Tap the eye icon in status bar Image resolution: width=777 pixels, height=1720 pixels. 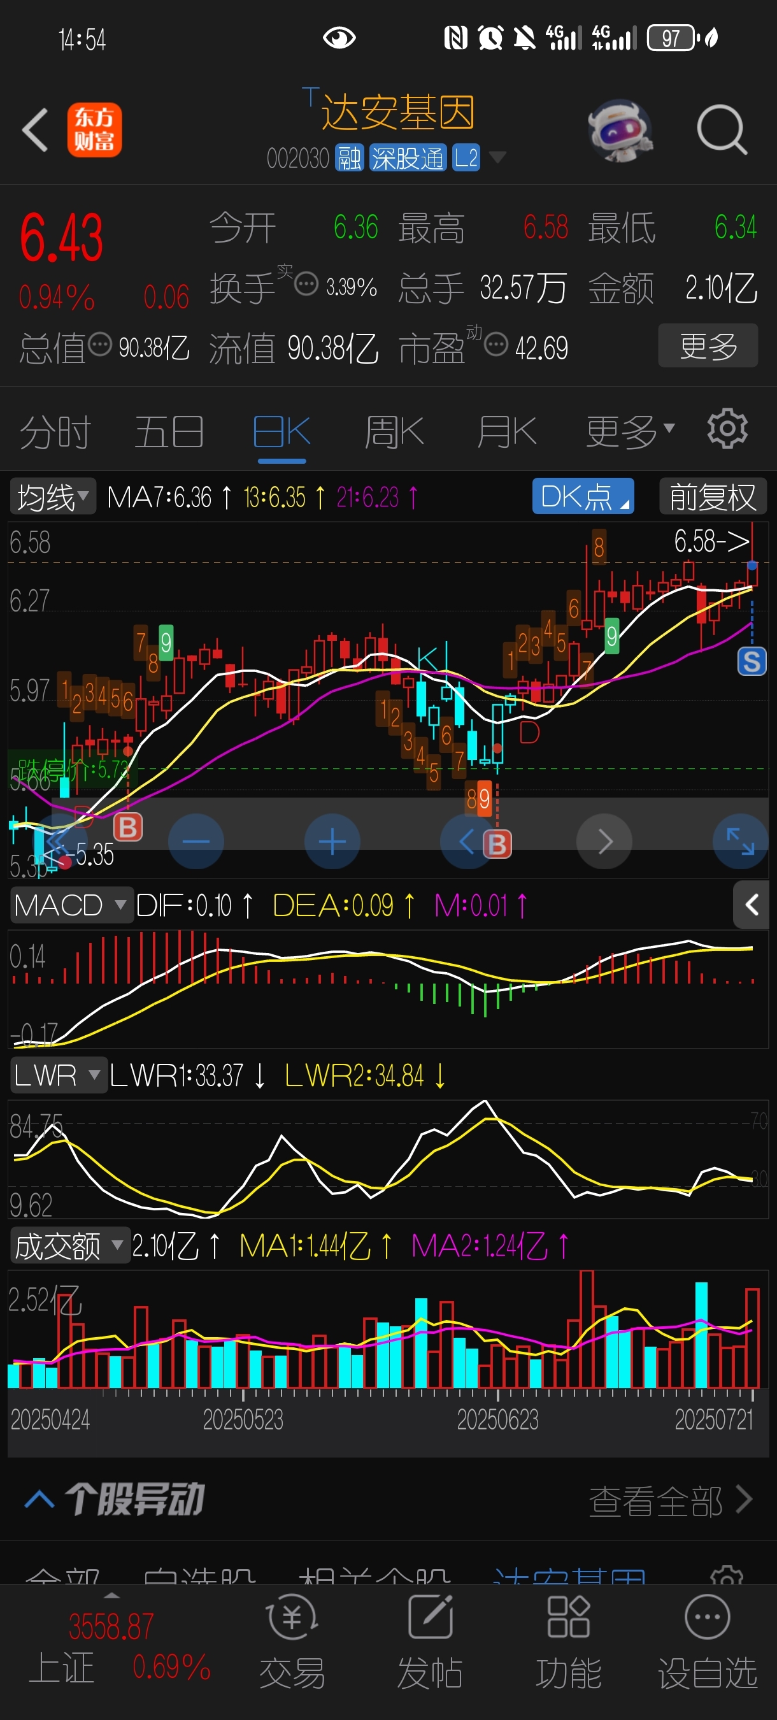coord(338,38)
